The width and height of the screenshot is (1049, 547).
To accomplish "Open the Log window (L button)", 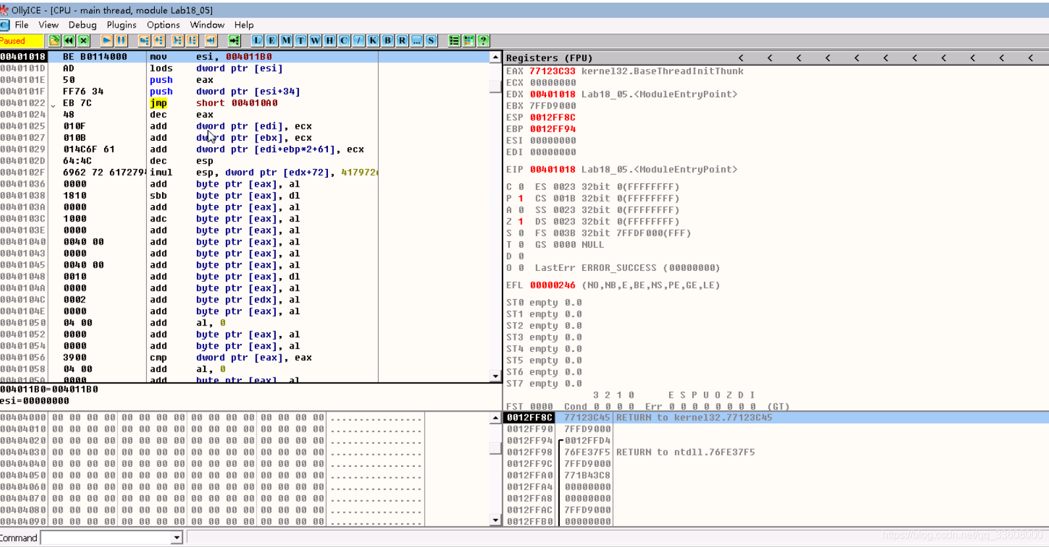I will (257, 41).
